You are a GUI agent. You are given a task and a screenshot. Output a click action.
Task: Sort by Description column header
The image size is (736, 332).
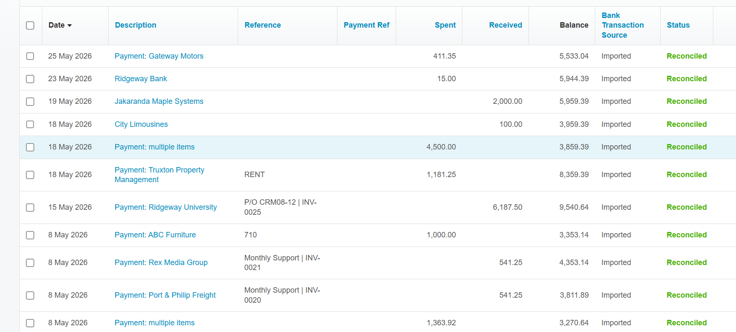tap(135, 25)
